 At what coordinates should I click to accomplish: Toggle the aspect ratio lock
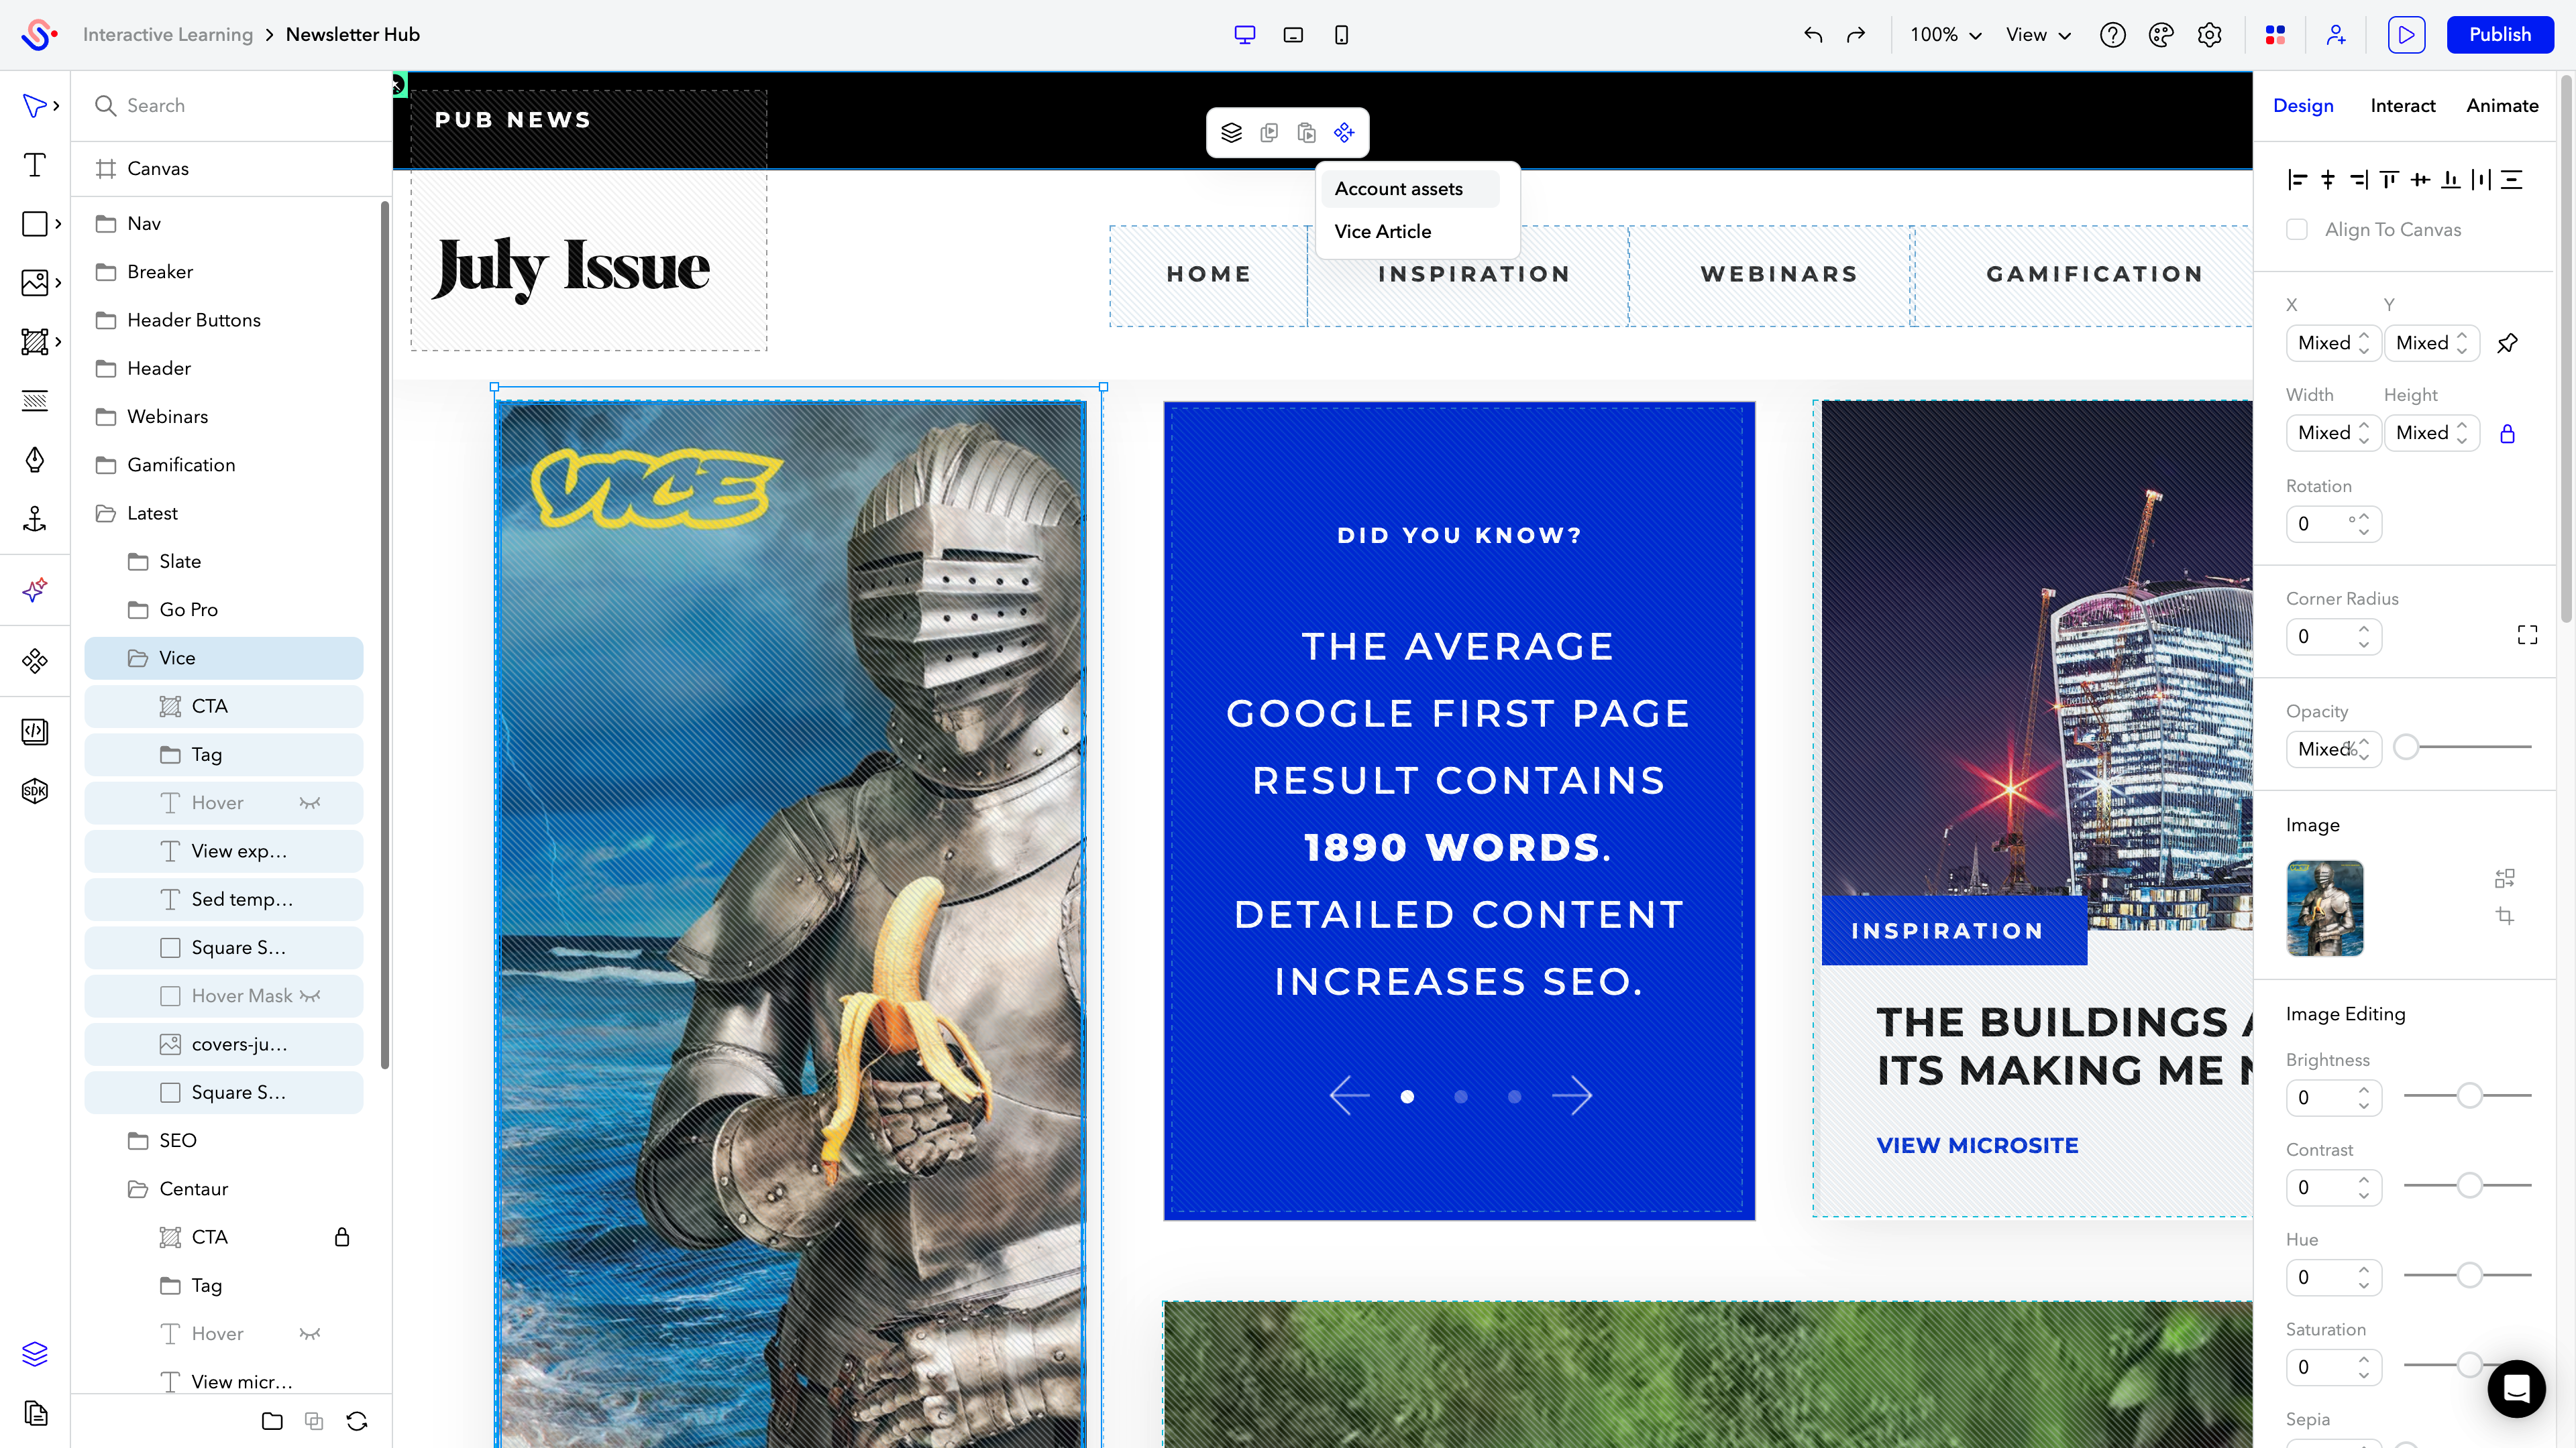tap(2507, 434)
